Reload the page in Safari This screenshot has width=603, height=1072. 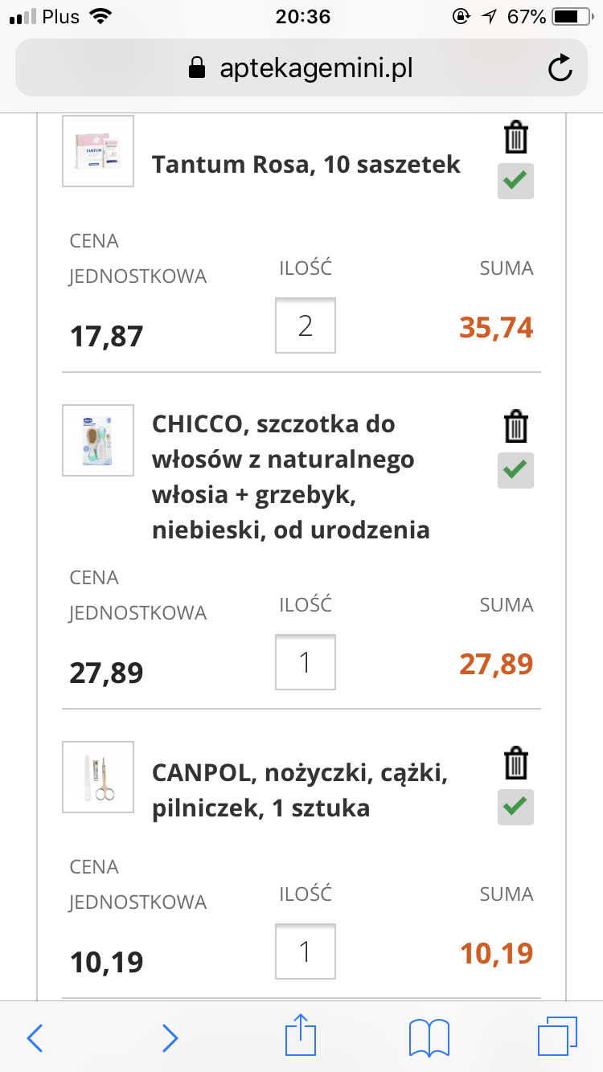pyautogui.click(x=560, y=68)
